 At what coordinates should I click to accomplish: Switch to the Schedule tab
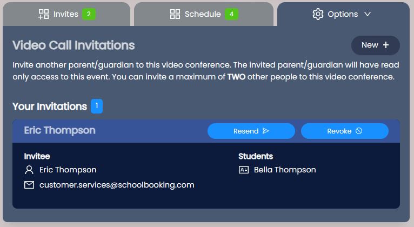(x=204, y=14)
